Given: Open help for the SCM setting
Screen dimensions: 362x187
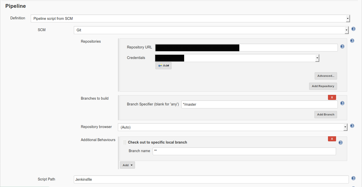Looking at the screenshot, I should click(353, 29).
